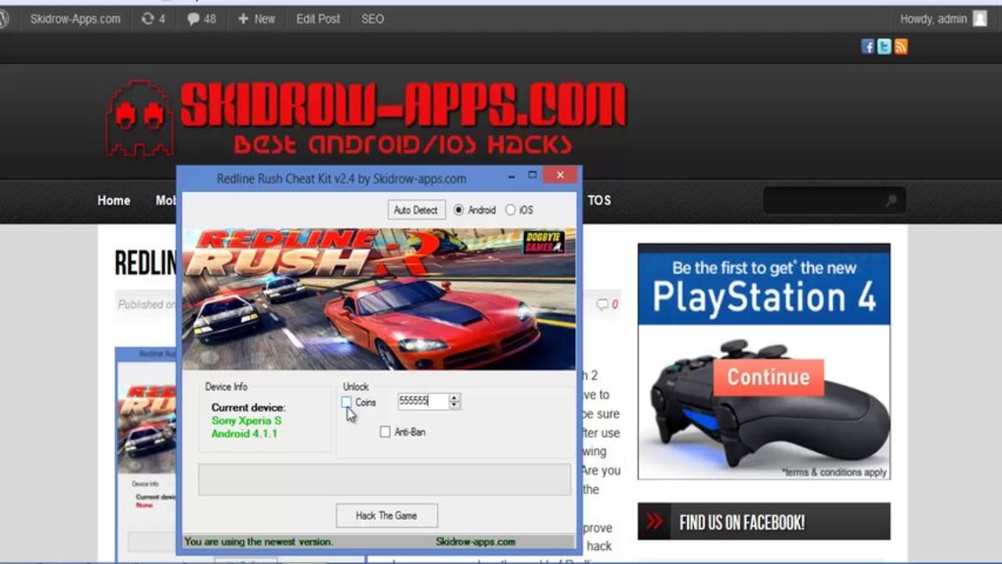
Task: Open the SEO menu in admin bar
Action: (373, 19)
